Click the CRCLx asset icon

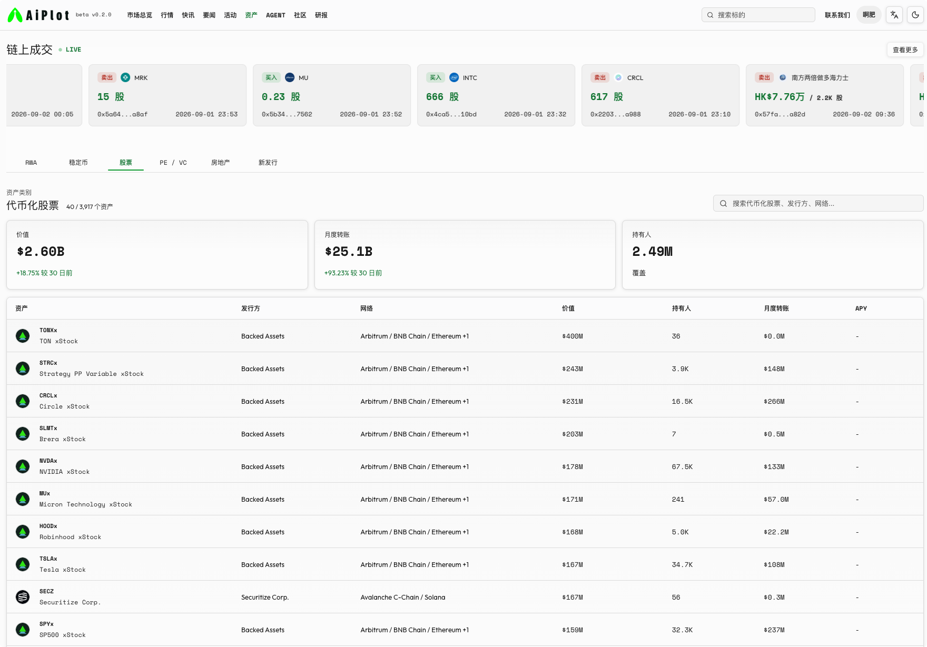(x=23, y=401)
